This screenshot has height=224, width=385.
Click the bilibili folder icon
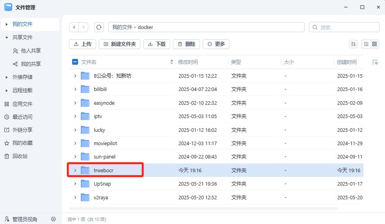(85, 89)
